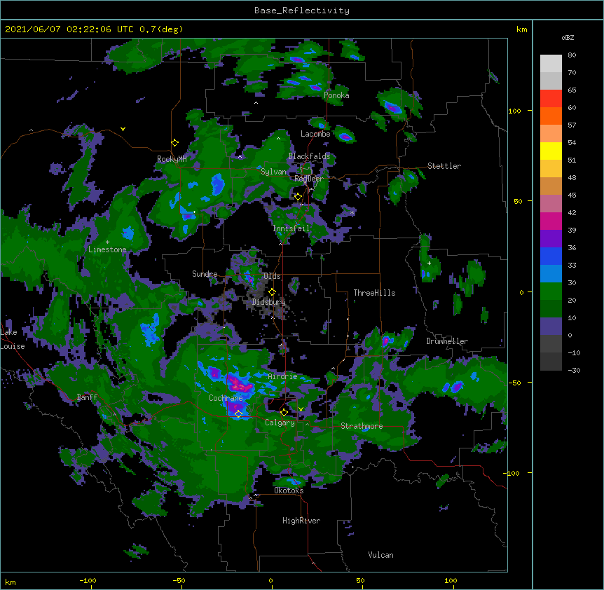This screenshot has height=590, width=604.
Task: Click the Airdrie city label
Action: (x=283, y=376)
